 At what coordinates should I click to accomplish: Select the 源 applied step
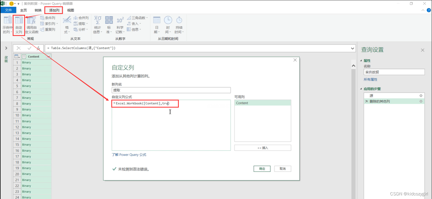click(x=394, y=96)
